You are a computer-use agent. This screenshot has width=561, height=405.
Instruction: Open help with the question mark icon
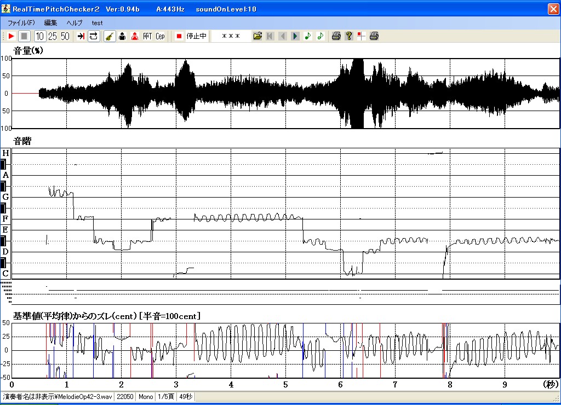coord(349,36)
